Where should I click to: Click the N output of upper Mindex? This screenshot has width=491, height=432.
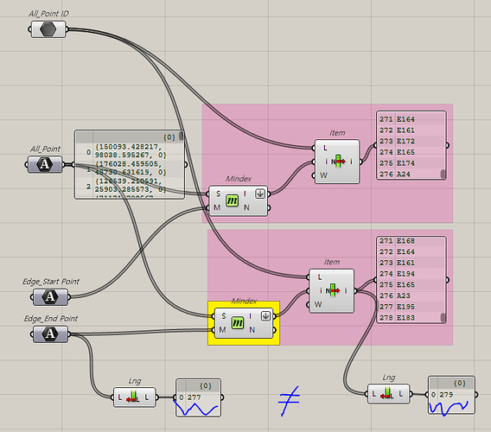pos(246,207)
